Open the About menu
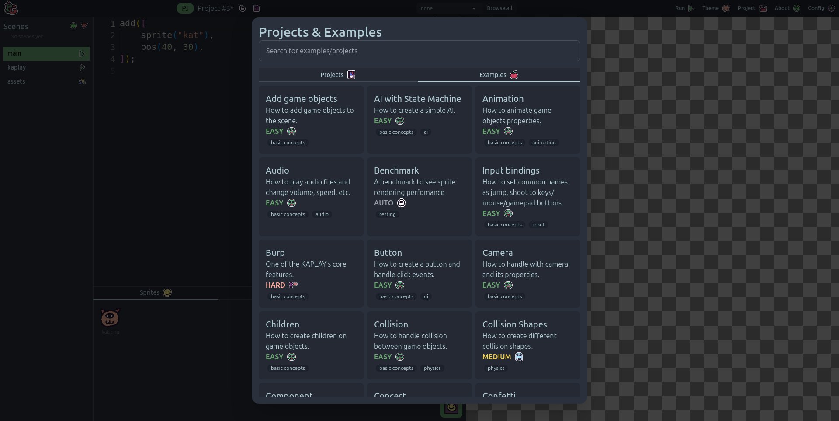The height and width of the screenshot is (421, 839). point(787,8)
